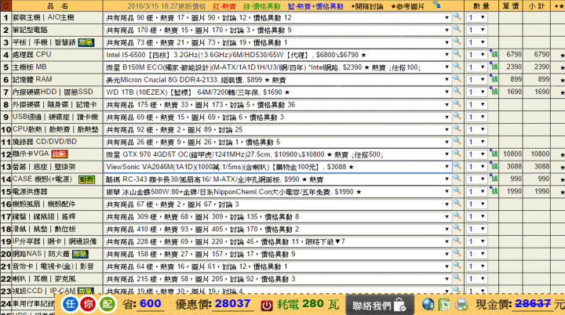Click 紅-熱賣 legend label in header

coord(224,6)
